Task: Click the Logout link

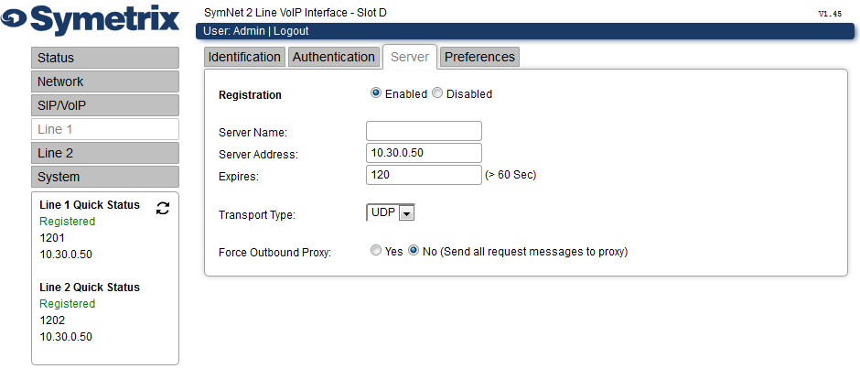Action: 291,31
